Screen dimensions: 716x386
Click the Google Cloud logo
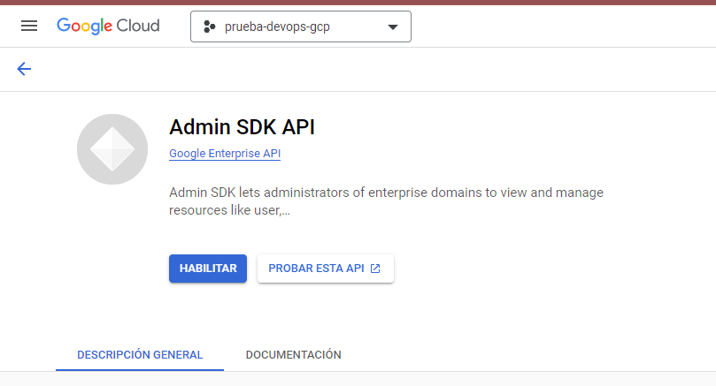(108, 26)
